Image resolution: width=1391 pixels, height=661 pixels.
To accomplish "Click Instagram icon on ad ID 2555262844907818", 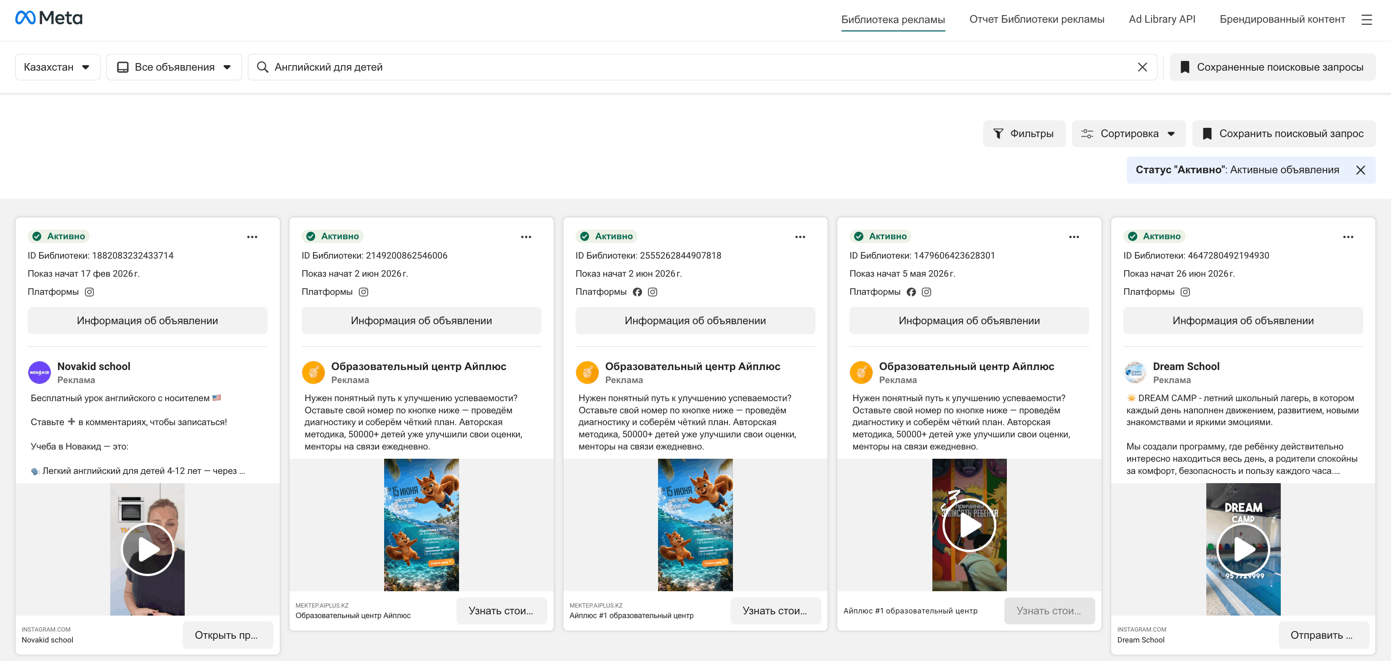I will pos(652,292).
